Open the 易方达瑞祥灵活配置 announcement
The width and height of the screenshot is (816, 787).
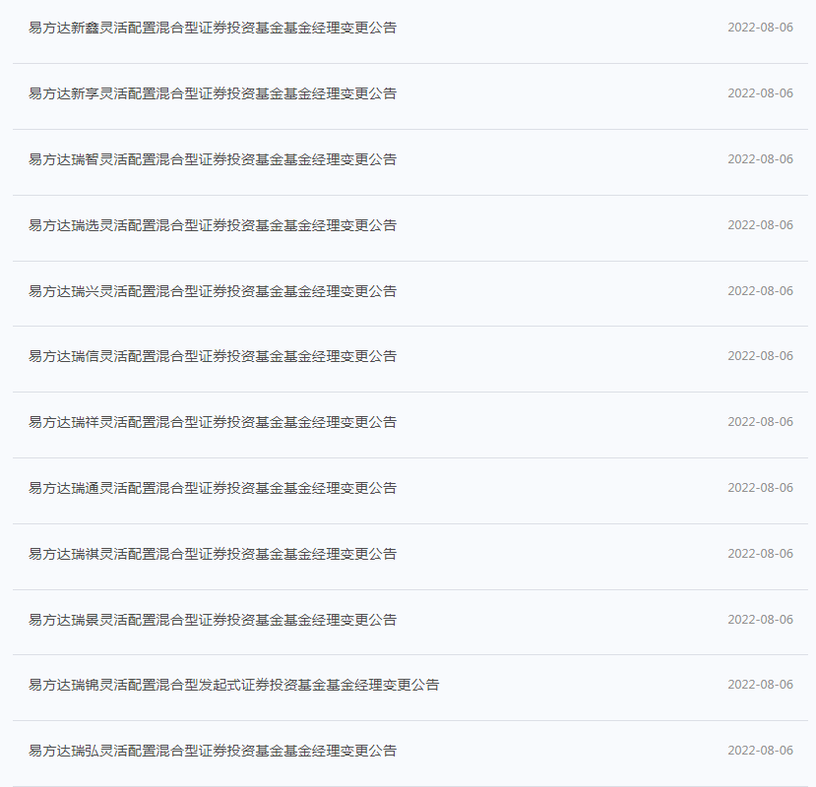point(213,422)
